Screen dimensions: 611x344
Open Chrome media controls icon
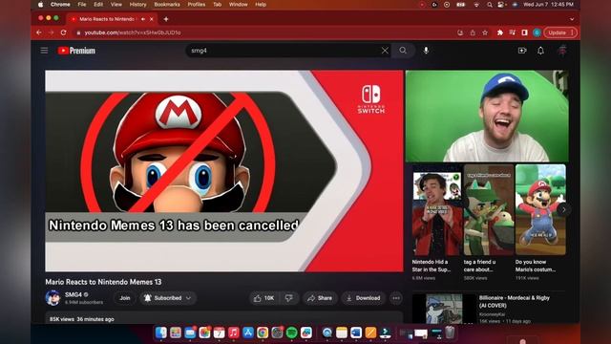click(512, 32)
